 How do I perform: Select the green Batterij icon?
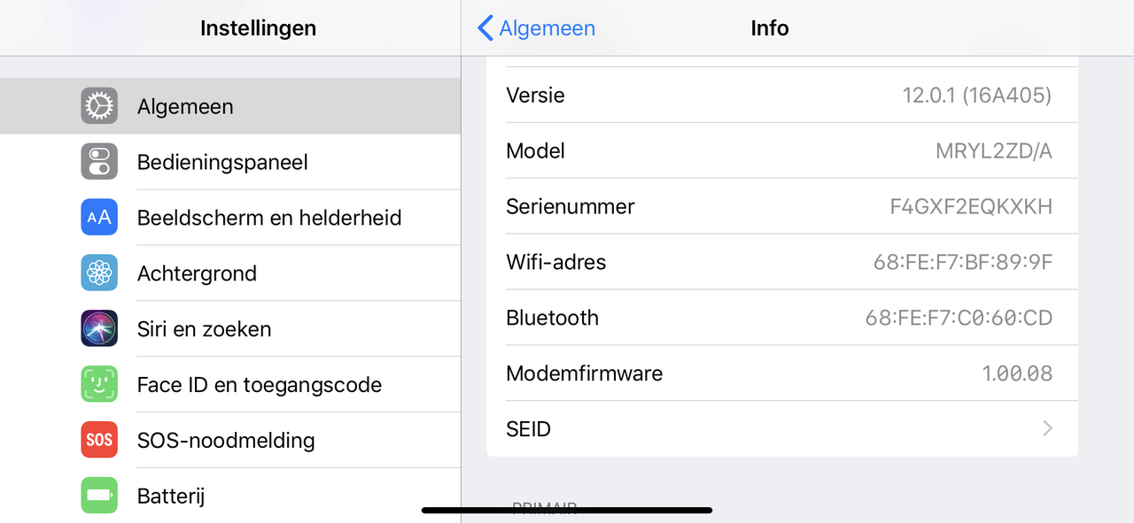pyautogui.click(x=99, y=496)
